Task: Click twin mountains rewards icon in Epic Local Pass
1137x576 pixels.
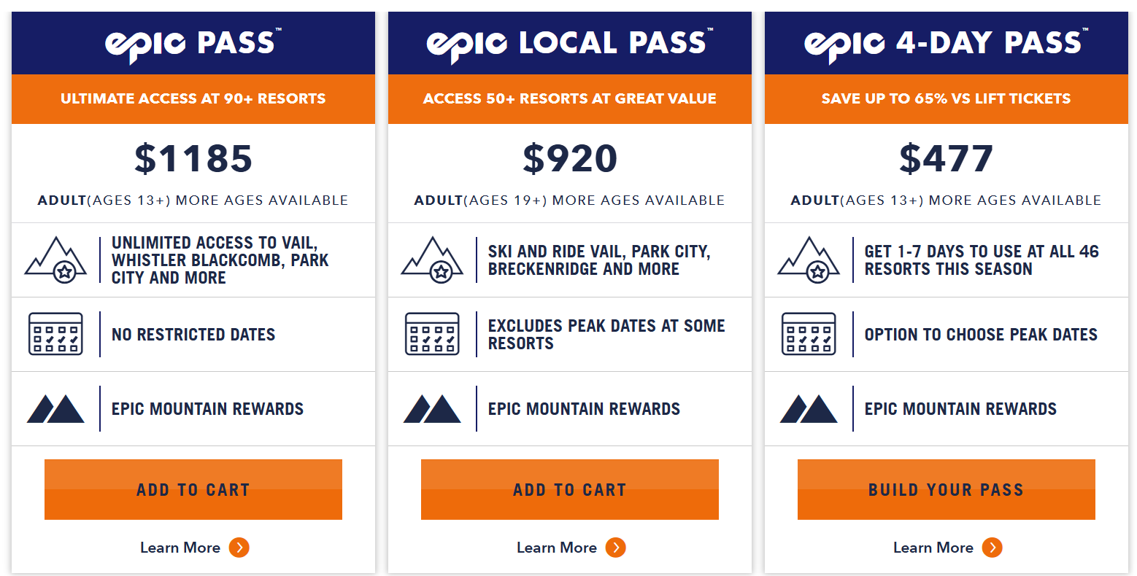Action: [x=432, y=409]
